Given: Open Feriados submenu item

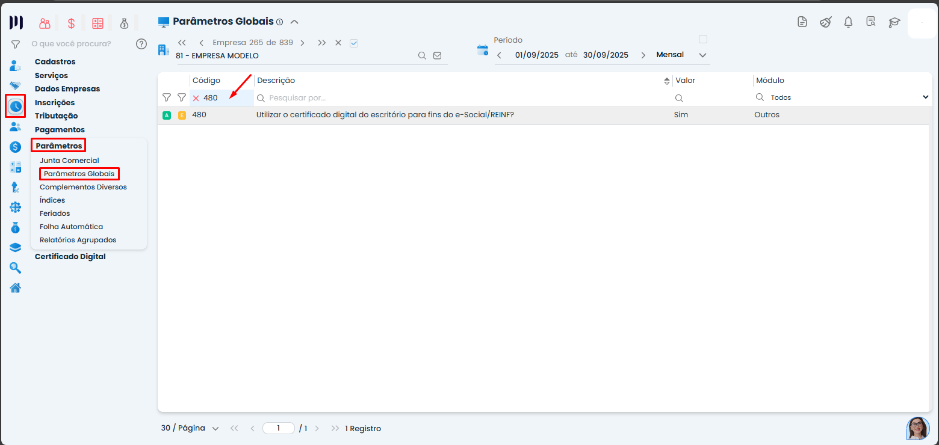Looking at the screenshot, I should [55, 213].
